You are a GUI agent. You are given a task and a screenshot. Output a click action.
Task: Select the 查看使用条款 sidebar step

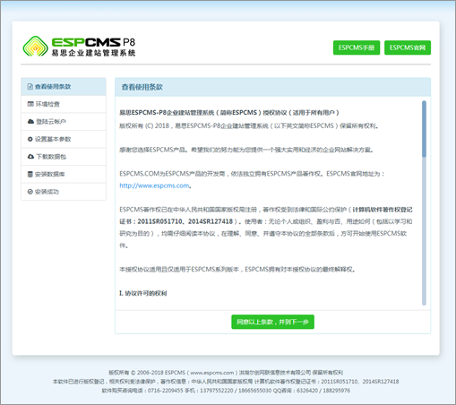[x=64, y=87]
